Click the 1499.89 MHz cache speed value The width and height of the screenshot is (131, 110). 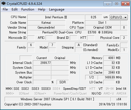(x=106, y=77)
